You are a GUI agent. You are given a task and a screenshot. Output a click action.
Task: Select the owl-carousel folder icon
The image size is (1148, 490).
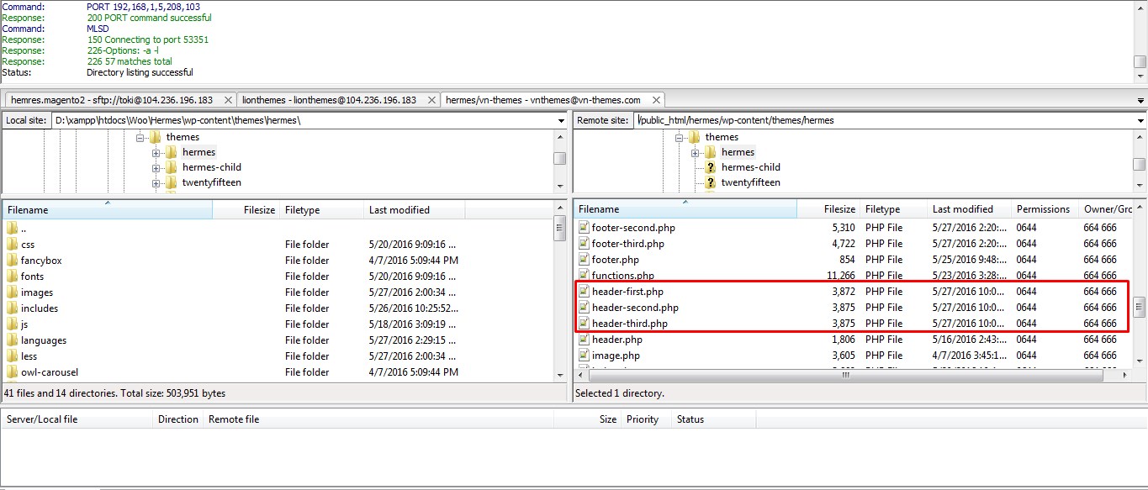point(12,372)
